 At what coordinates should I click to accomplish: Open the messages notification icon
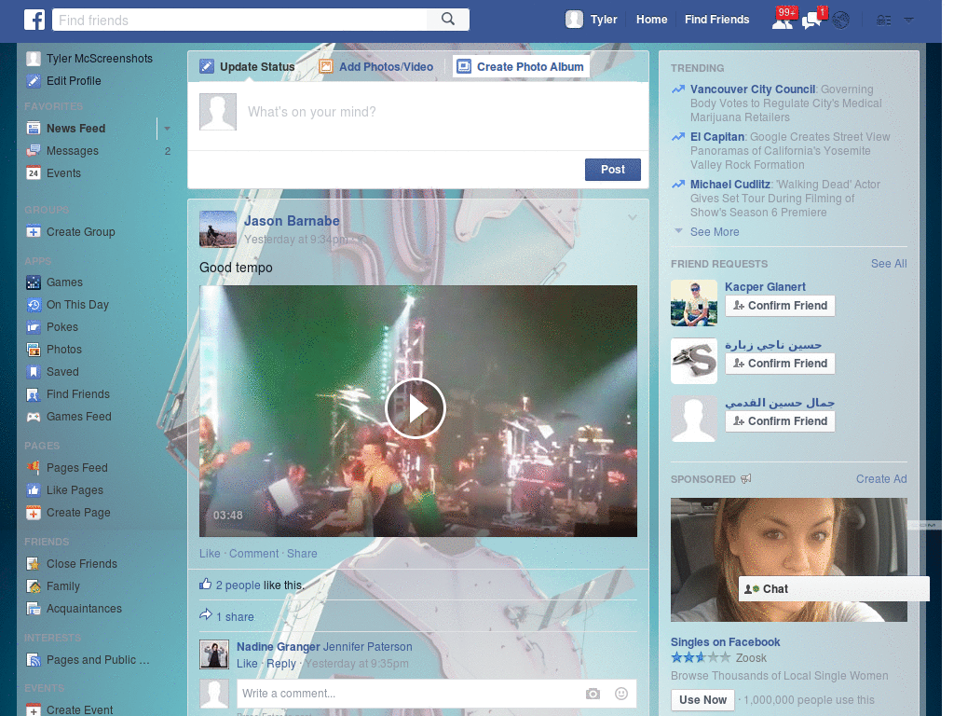click(812, 21)
